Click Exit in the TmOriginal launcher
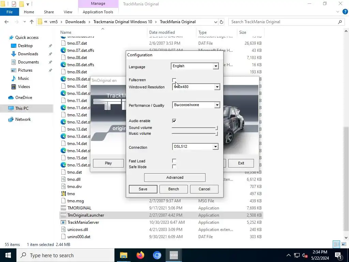This screenshot has width=349, height=262. click(241, 163)
